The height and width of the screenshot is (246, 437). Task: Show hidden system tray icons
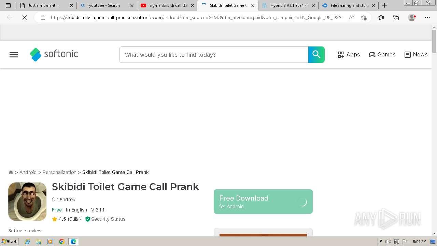tap(381, 242)
